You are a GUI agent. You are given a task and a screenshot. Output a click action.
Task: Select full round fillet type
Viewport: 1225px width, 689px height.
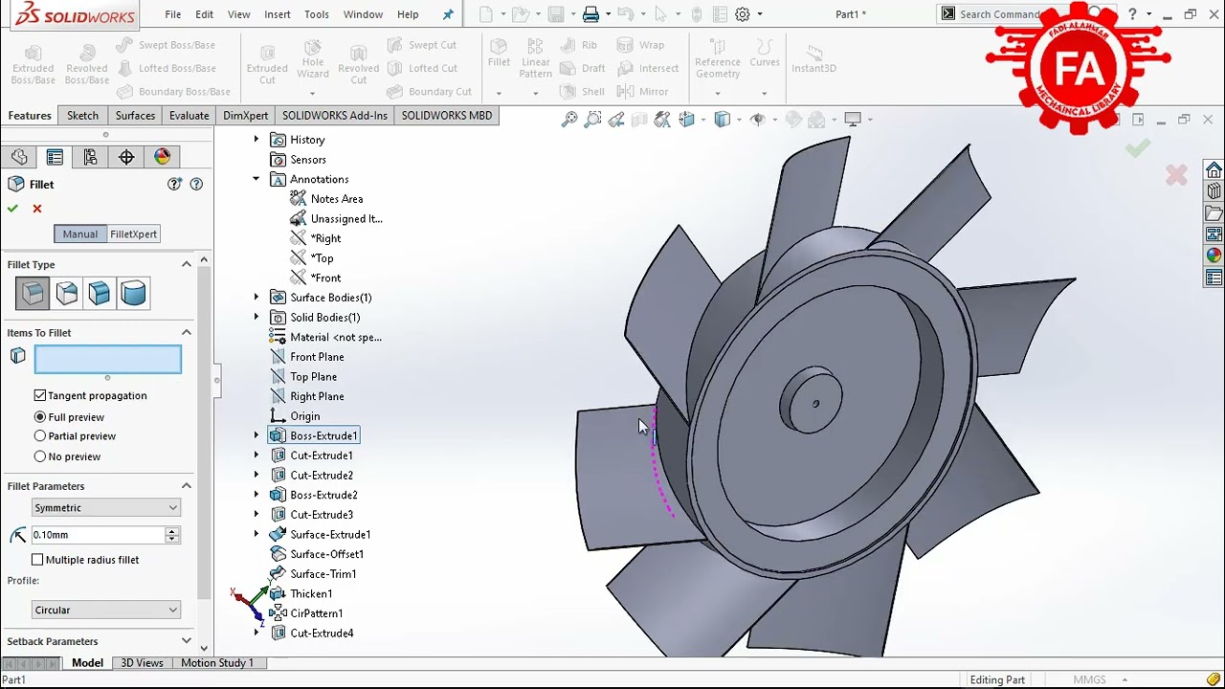[x=133, y=293]
